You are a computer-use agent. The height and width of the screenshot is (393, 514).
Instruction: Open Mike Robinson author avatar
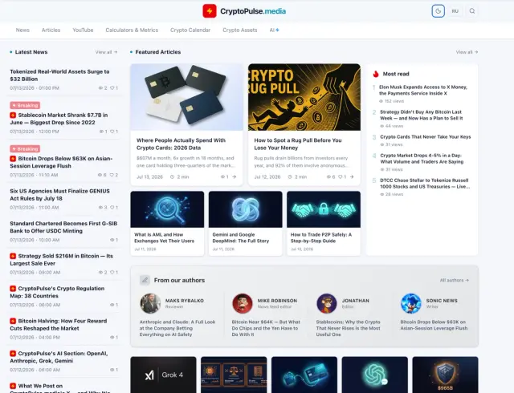(x=243, y=303)
